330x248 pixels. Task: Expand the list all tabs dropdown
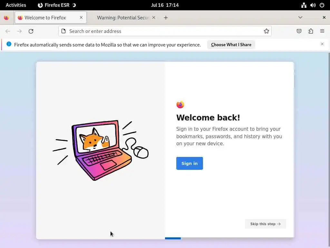300,17
